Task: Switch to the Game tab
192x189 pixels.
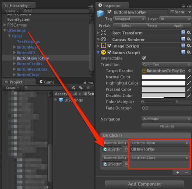Action: (47, 82)
